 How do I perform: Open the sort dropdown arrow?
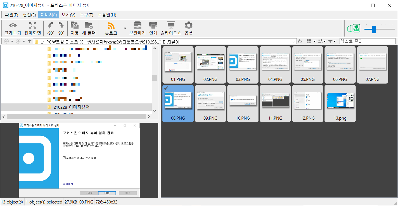point(325,42)
